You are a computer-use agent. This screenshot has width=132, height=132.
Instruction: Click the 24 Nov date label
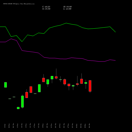pyautogui.click(x=55, y=125)
